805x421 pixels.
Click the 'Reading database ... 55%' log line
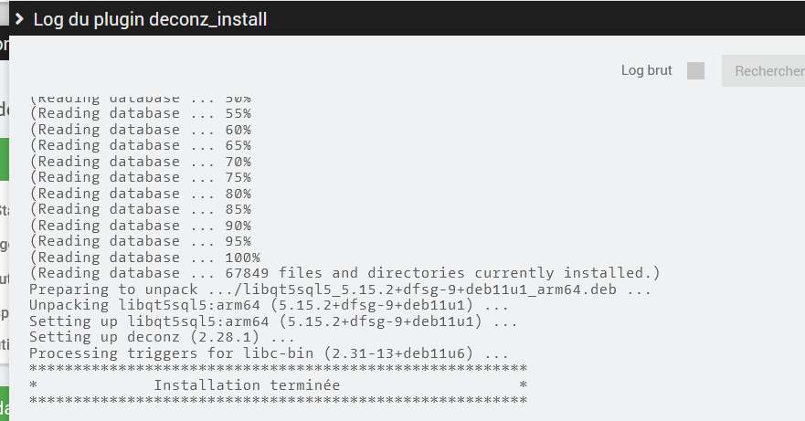140,114
